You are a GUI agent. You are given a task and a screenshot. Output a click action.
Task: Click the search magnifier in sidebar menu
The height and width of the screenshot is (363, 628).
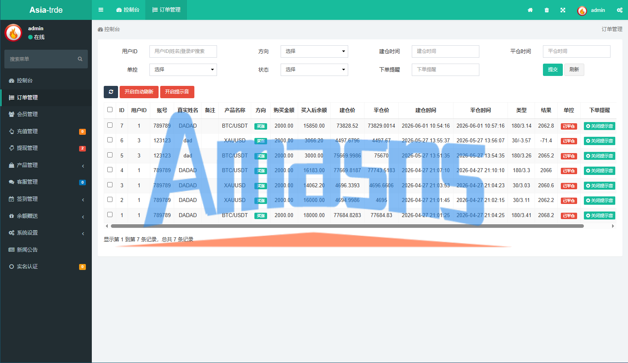[80, 59]
